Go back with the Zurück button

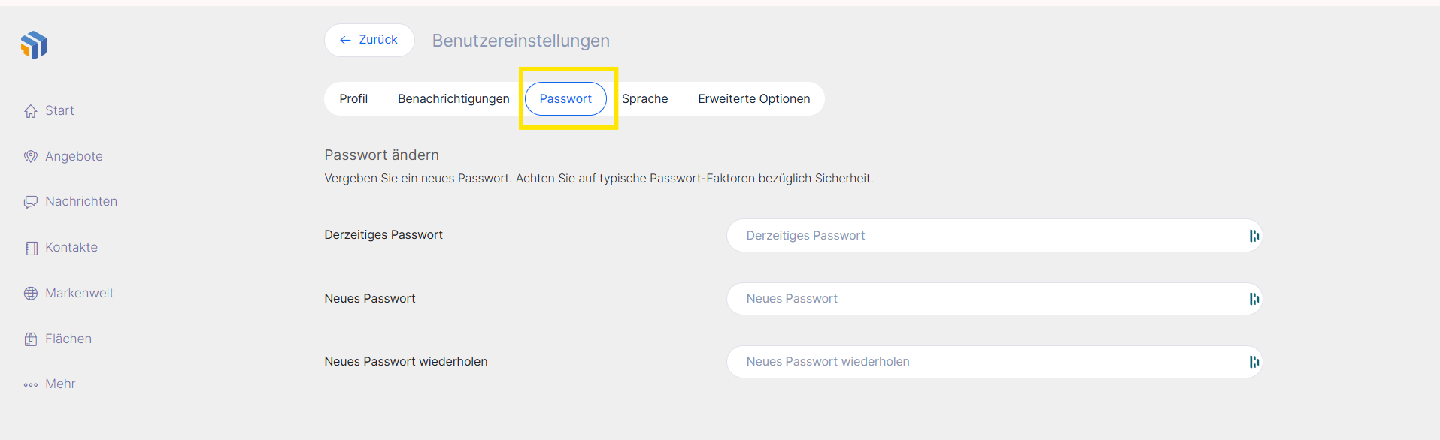pyautogui.click(x=369, y=40)
